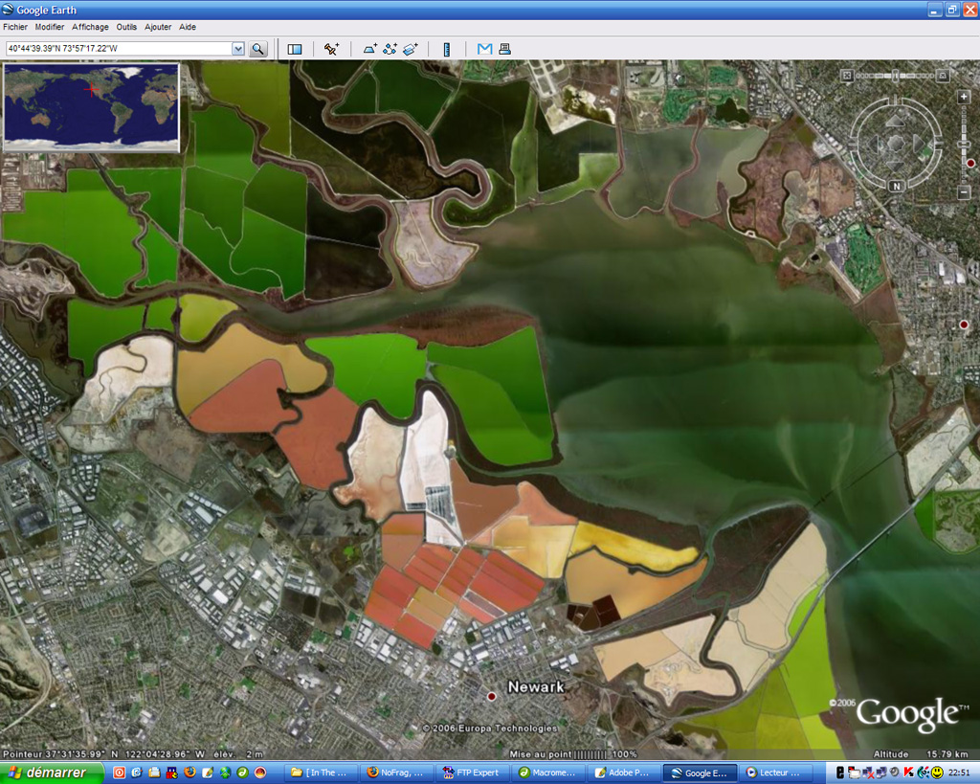Add a path with the toolbar icon
The height and width of the screenshot is (784, 980).
pyautogui.click(x=390, y=49)
